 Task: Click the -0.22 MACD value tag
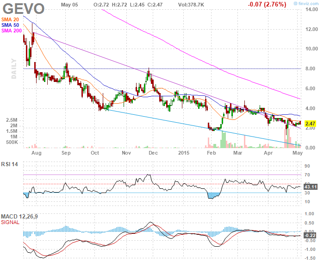click(x=310, y=235)
